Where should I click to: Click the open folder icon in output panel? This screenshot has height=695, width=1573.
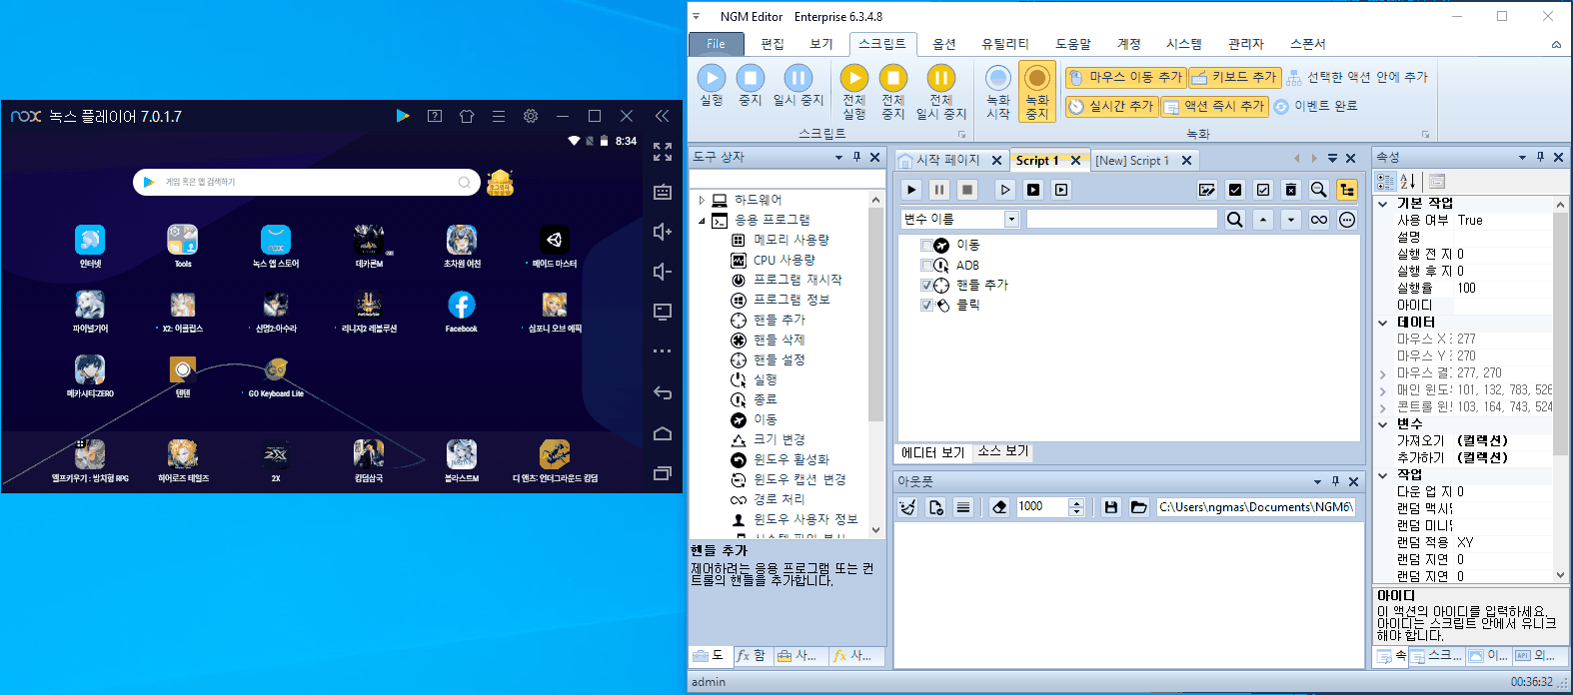coord(1138,507)
